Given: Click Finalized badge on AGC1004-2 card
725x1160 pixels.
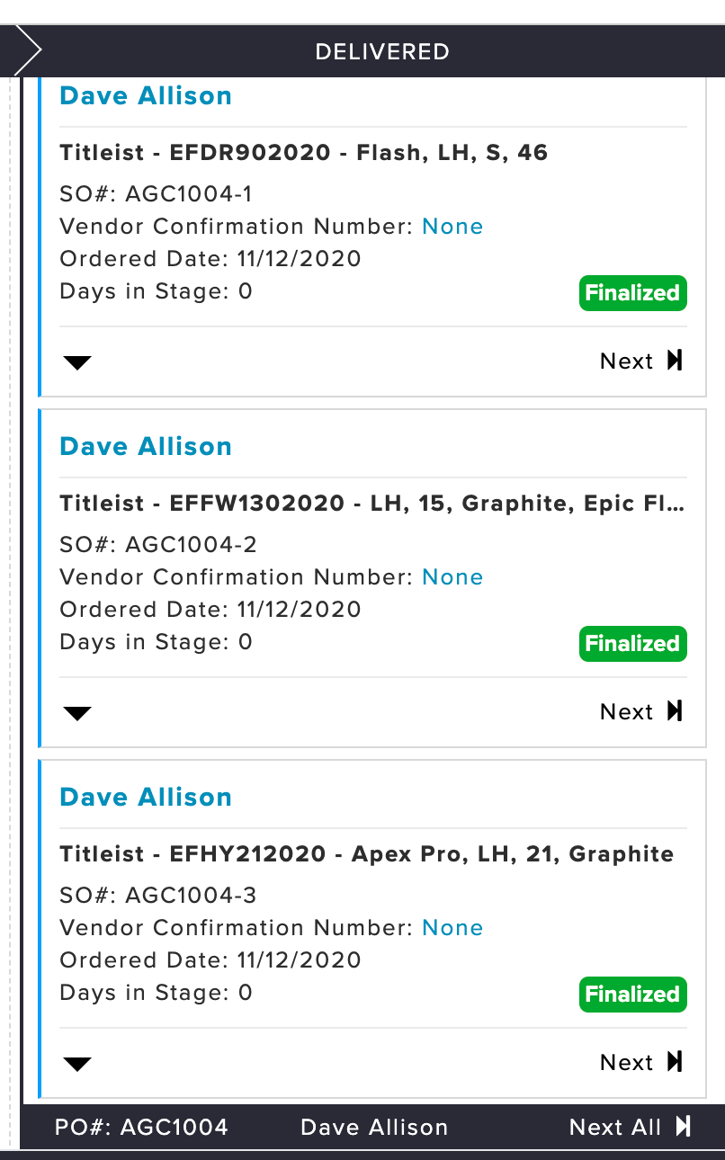Looking at the screenshot, I should point(632,644).
